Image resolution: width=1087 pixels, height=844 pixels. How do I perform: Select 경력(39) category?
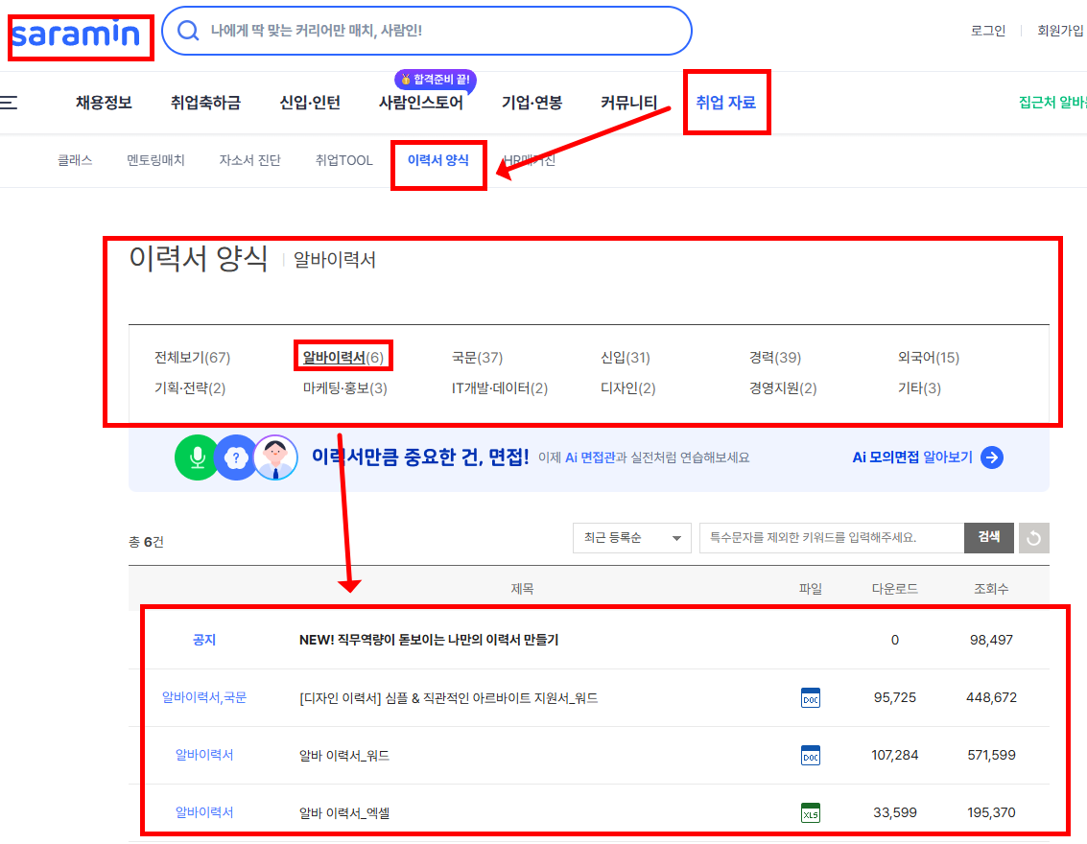pyautogui.click(x=775, y=358)
